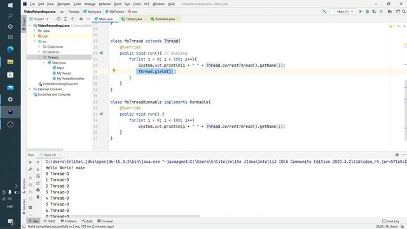Open Project panel settings gear
This screenshot has width=407, height=229.
click(81, 19)
